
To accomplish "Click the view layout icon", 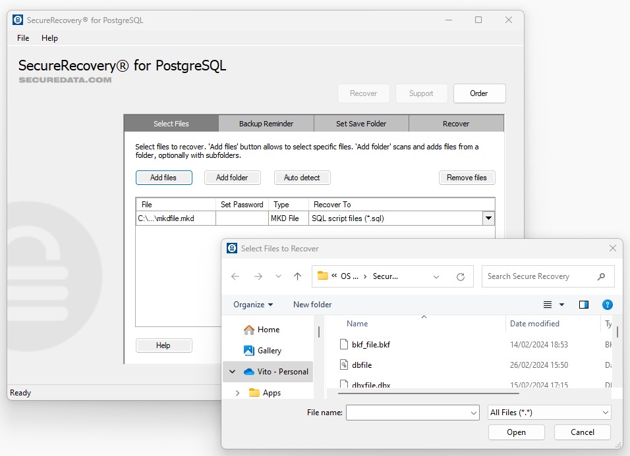I will tap(548, 305).
